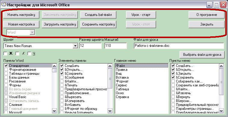Image resolution: width=228 pixels, height=117 pixels.
Task: Click the Начать настройку button
Action: click(21, 15)
